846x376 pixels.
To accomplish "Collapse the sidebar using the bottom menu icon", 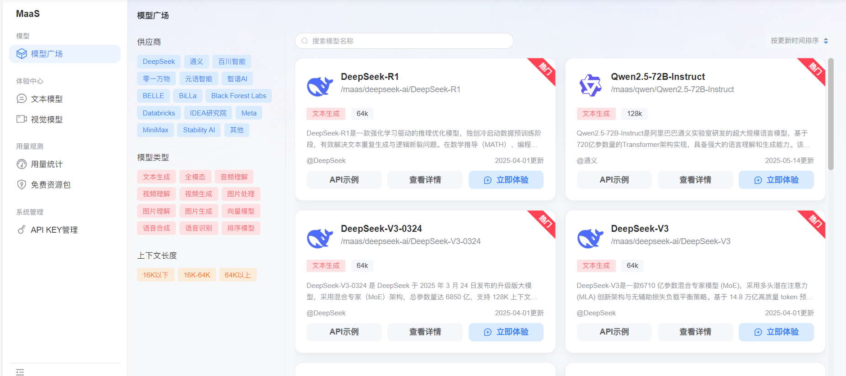I will pyautogui.click(x=20, y=372).
